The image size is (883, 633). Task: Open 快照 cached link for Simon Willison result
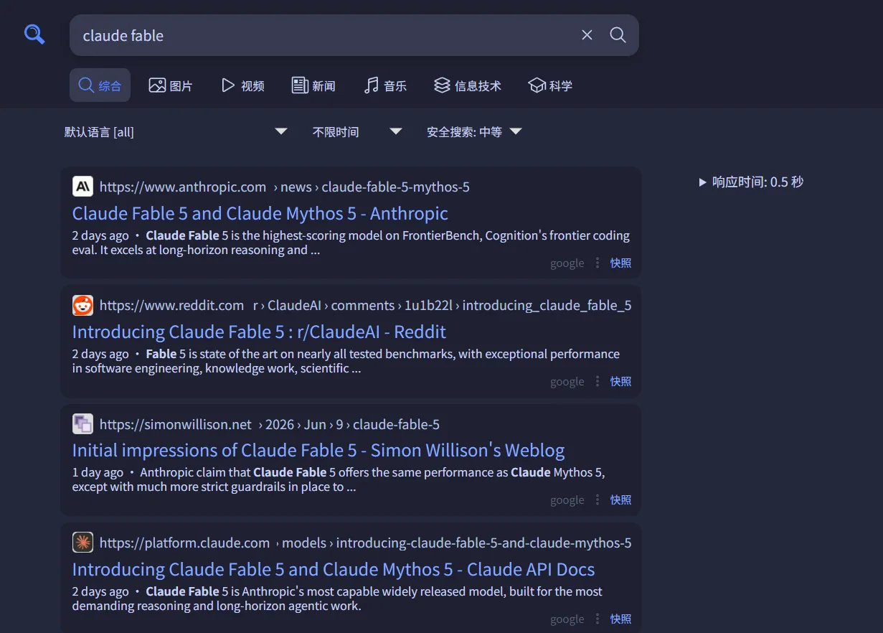pos(620,500)
